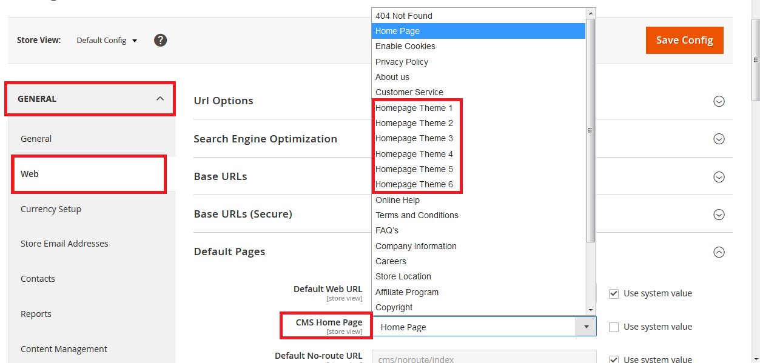Open the help tooltip icon
Viewport: 760px width, 363px height.
(160, 40)
